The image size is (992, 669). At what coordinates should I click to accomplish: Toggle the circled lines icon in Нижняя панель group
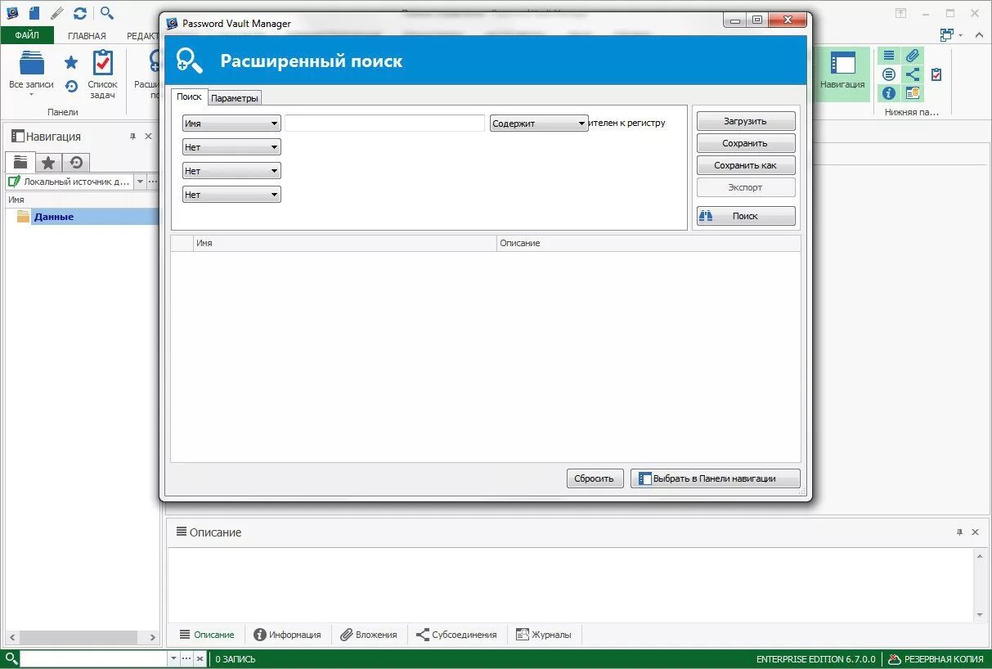[x=889, y=74]
